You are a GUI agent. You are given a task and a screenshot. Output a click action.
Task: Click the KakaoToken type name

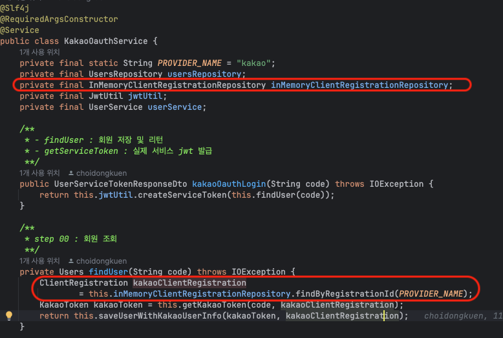click(x=64, y=305)
